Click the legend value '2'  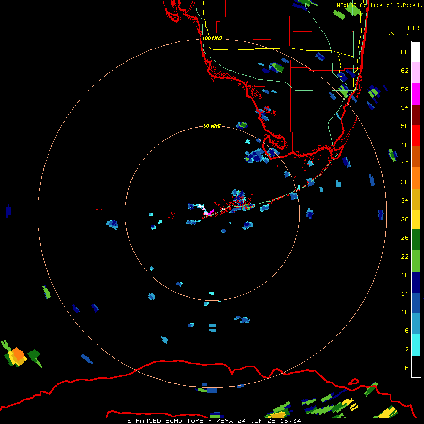pyautogui.click(x=407, y=350)
